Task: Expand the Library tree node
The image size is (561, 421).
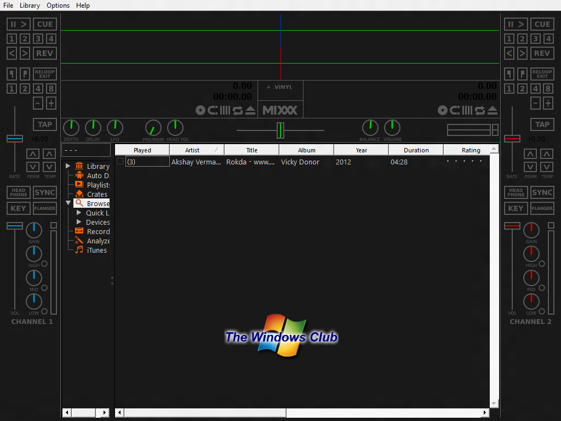Action: click(68, 166)
